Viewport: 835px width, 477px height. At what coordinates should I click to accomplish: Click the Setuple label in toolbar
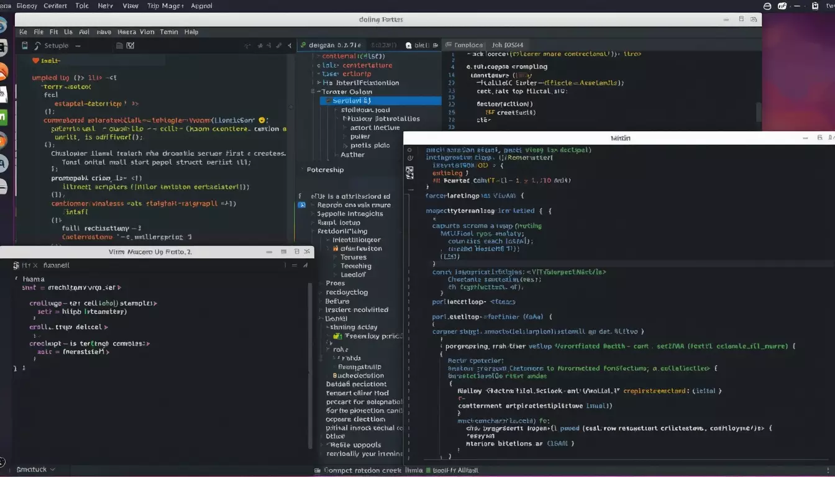56,45
